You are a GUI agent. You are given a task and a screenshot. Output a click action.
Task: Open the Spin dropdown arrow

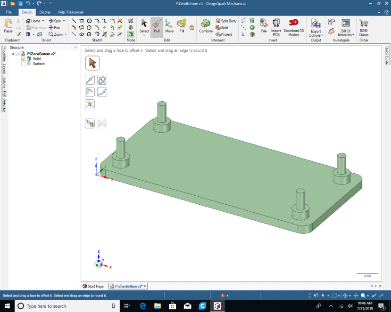click(x=64, y=21)
